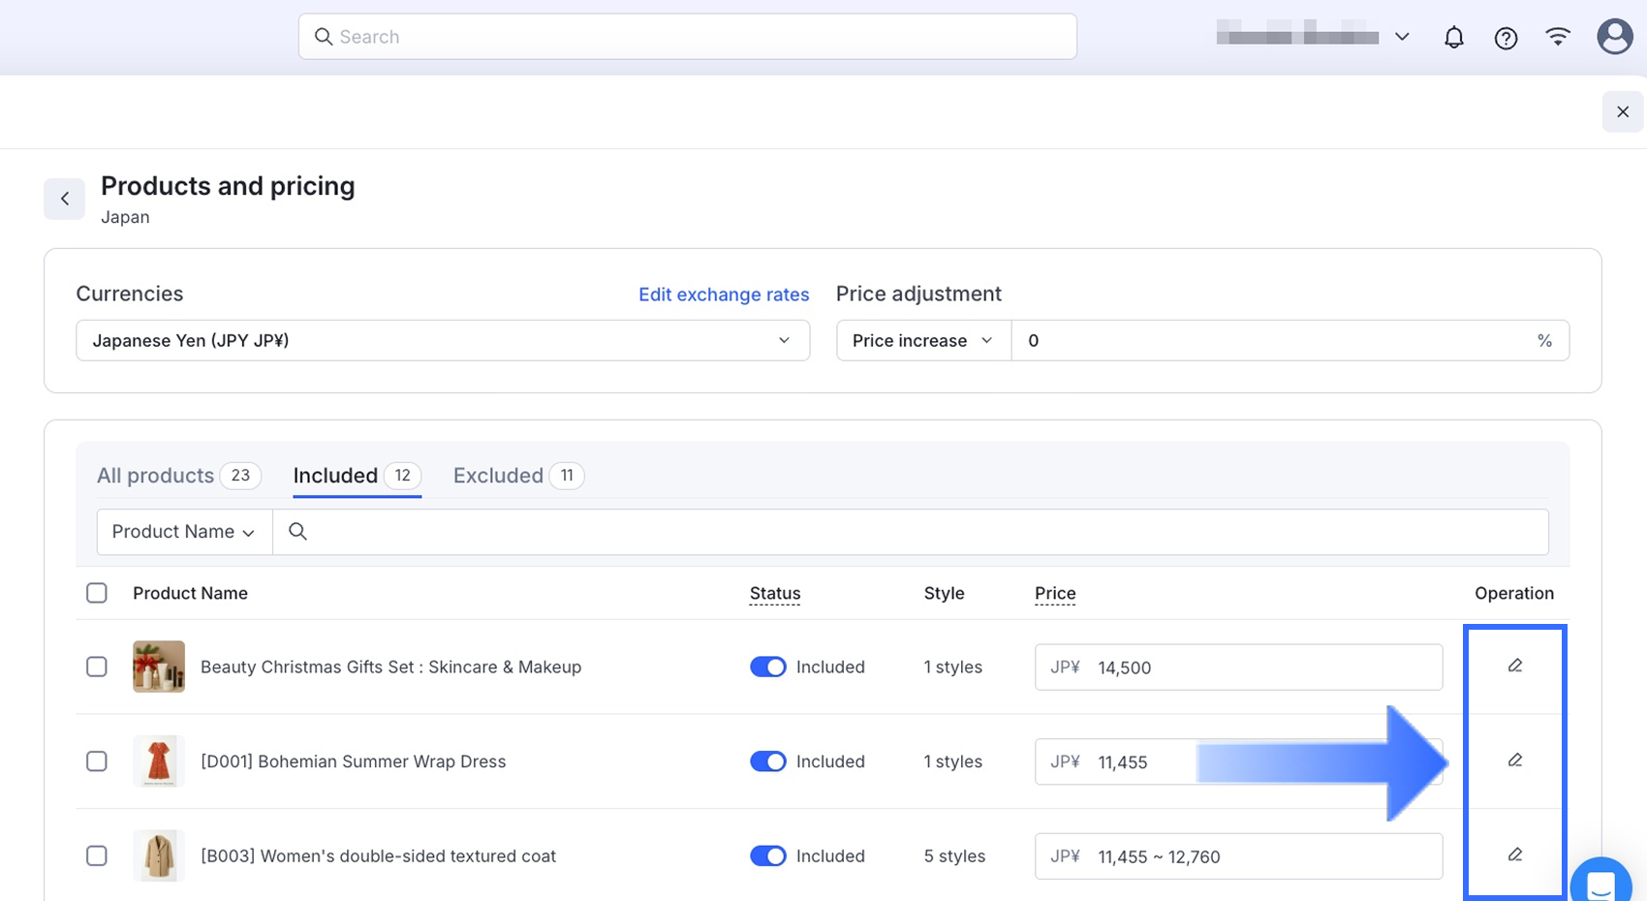Image resolution: width=1647 pixels, height=901 pixels.
Task: Open the help question mark icon
Action: coord(1506,38)
